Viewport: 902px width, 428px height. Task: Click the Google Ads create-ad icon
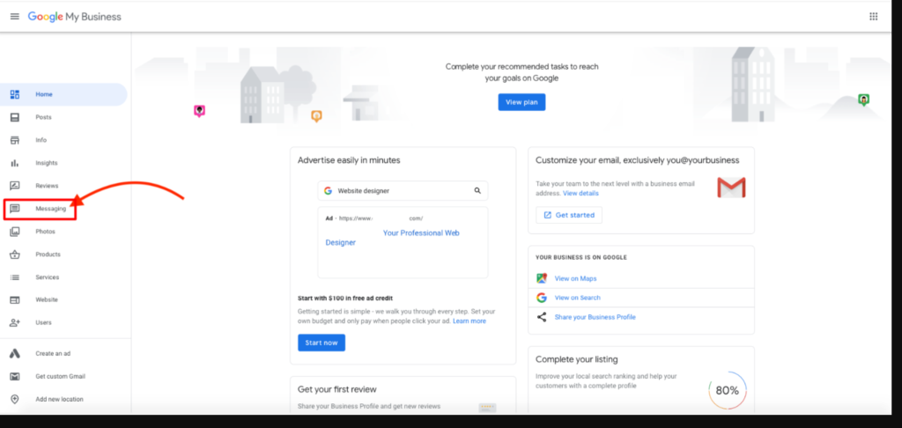tap(15, 353)
